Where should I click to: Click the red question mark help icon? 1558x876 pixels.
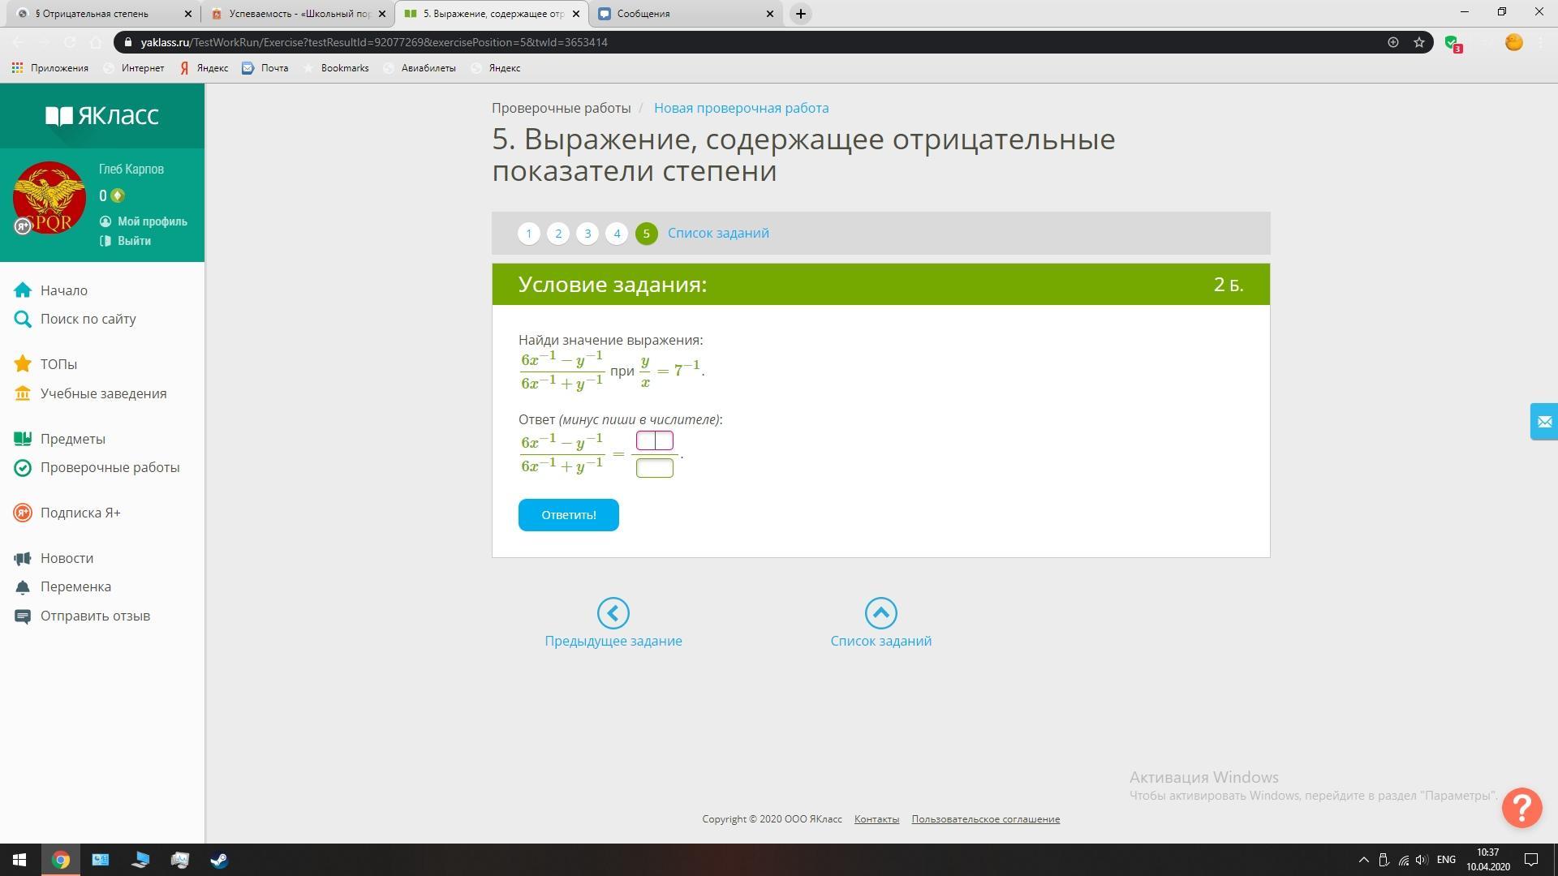click(1521, 808)
